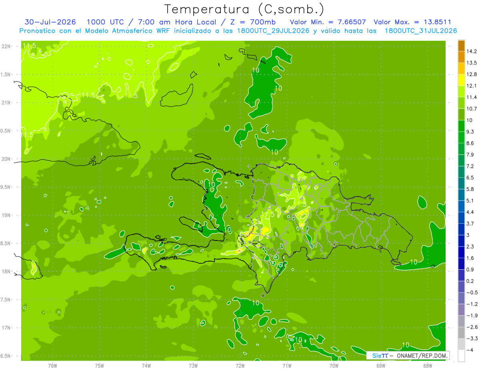Click the "17N" latitude label
The width and height of the screenshot is (480, 371).
(6, 328)
